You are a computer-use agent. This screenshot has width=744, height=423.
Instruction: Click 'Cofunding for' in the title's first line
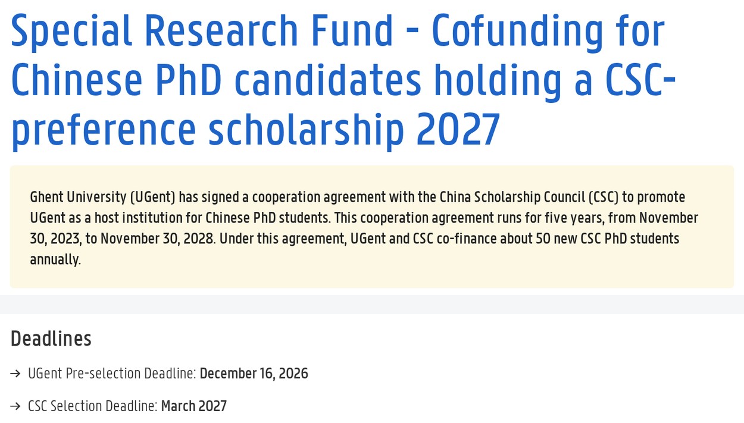pos(548,31)
